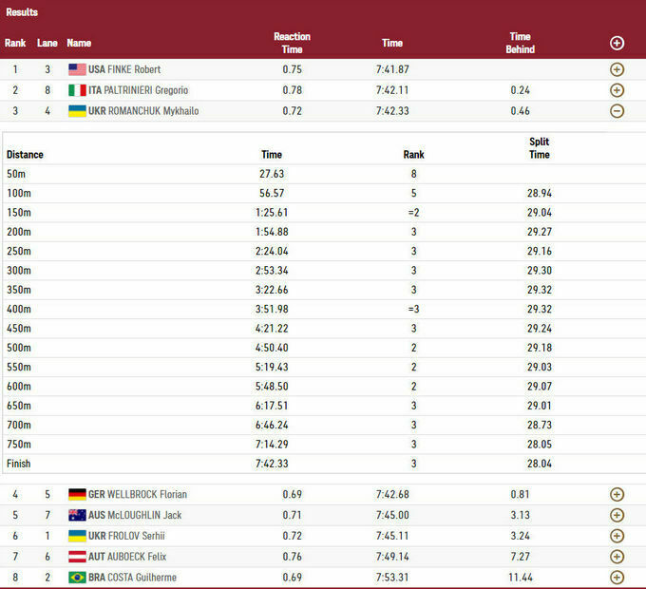Expand Gregorio Paltrinieri's split details
The height and width of the screenshot is (589, 646).
(x=617, y=90)
